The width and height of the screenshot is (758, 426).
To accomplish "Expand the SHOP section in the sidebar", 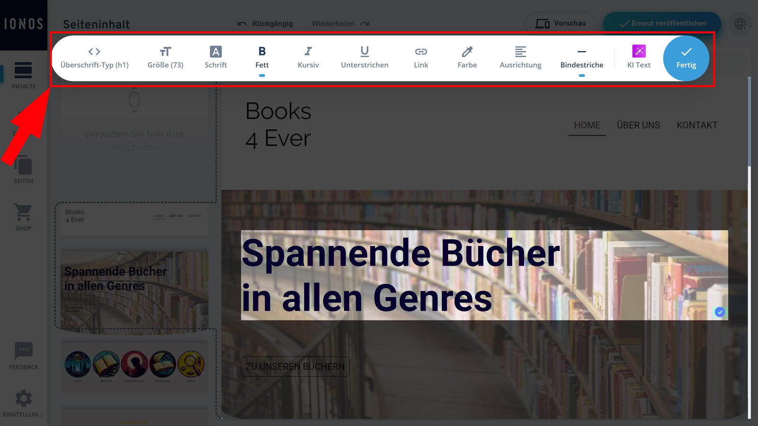I will point(23,217).
